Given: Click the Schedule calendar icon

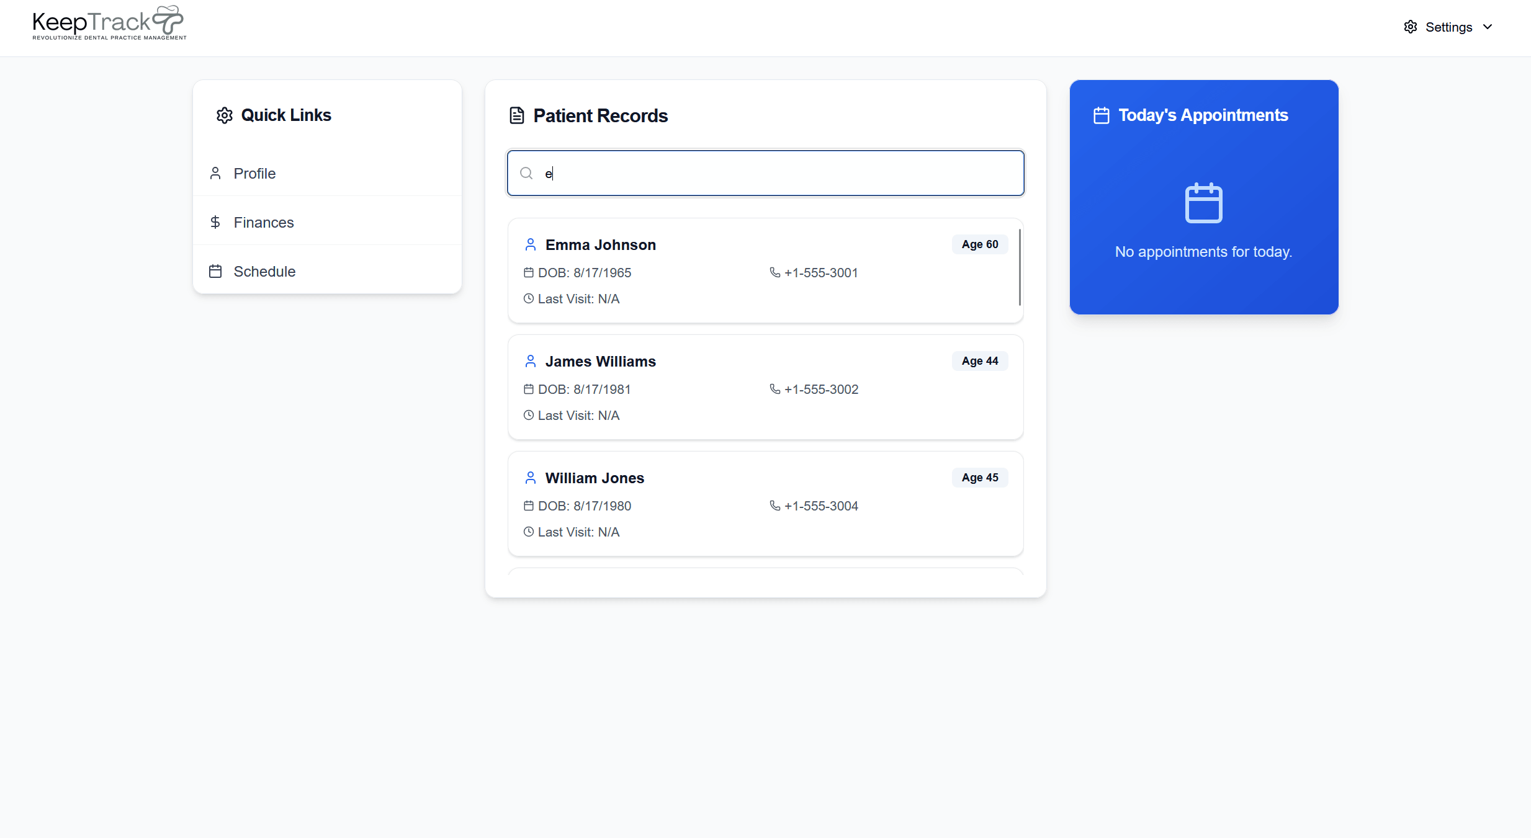Looking at the screenshot, I should 215,272.
